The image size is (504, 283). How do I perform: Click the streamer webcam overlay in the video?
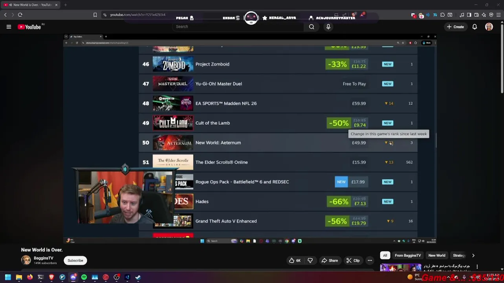[125, 197]
